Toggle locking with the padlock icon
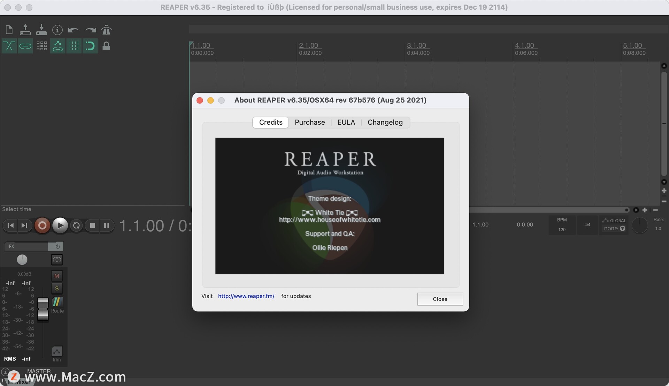Viewport: 669px width, 386px height. [106, 46]
